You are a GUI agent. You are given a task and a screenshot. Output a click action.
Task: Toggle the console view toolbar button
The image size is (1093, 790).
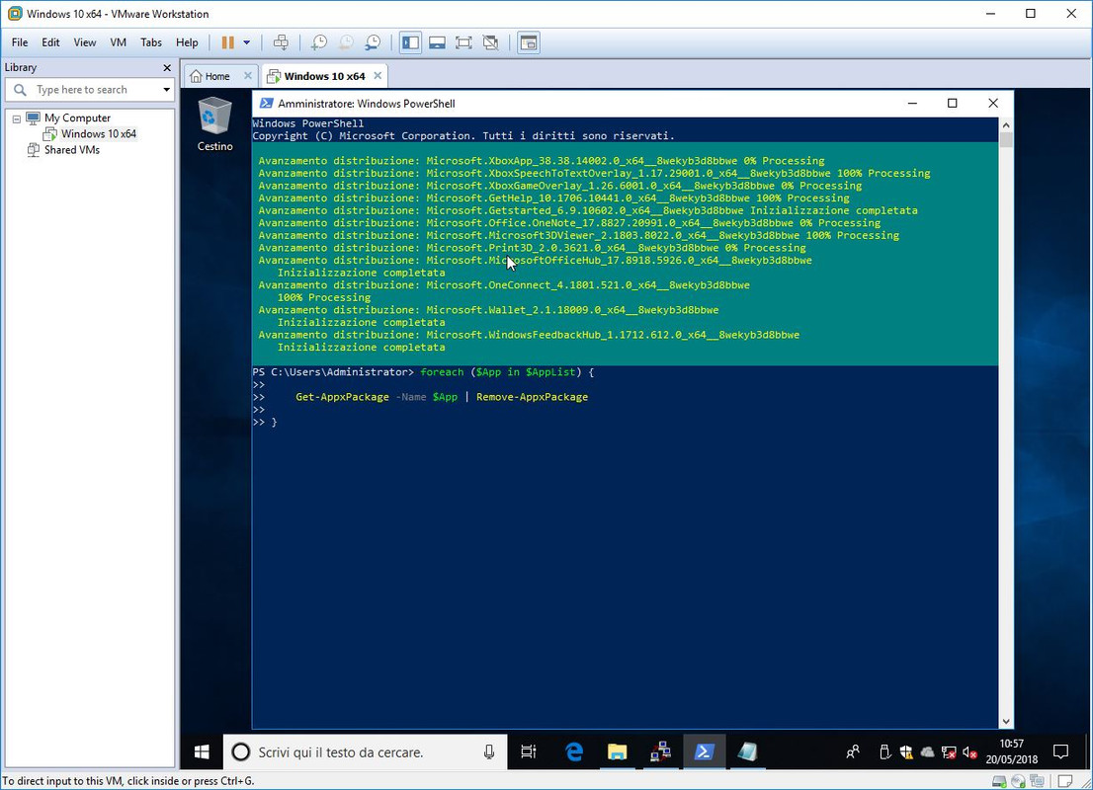point(529,42)
